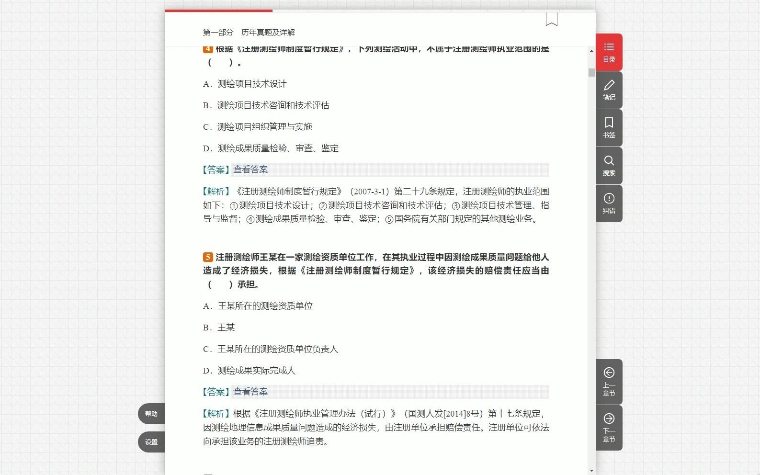Go to next chapter 下一章节
Viewport: 760px width, 475px height.
[609, 428]
